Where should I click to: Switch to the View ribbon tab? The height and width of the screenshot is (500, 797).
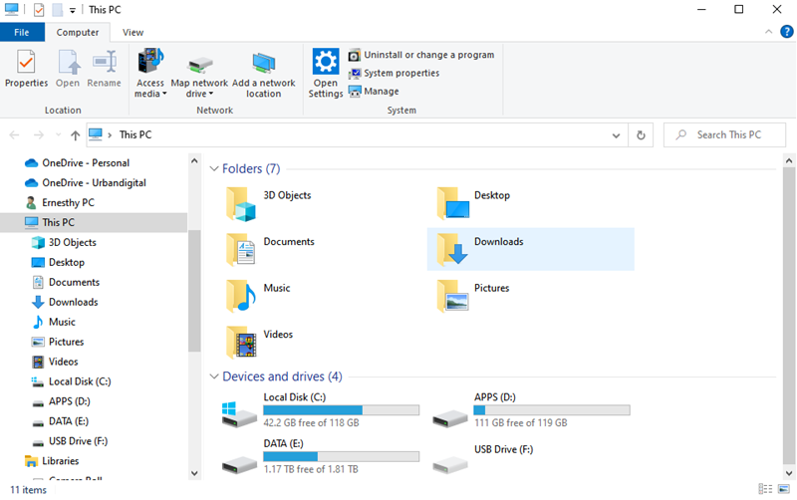133,32
